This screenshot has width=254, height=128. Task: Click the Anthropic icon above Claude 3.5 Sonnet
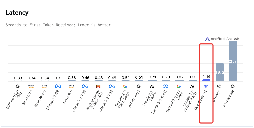coord(192,86)
